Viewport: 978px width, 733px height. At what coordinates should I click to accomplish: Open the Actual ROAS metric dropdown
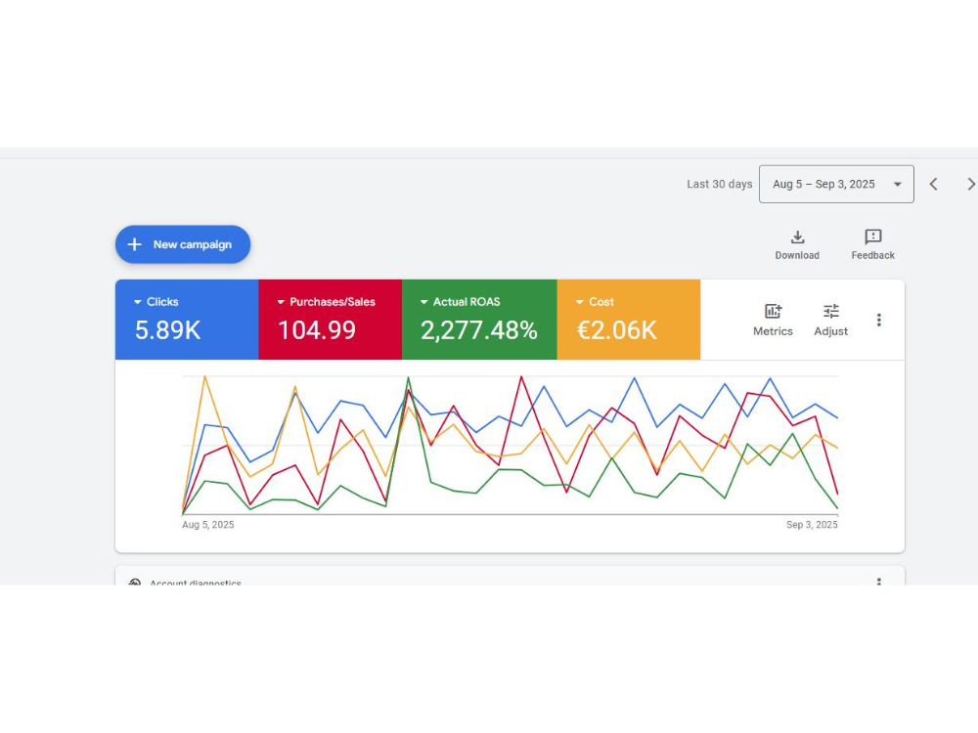[x=423, y=301]
